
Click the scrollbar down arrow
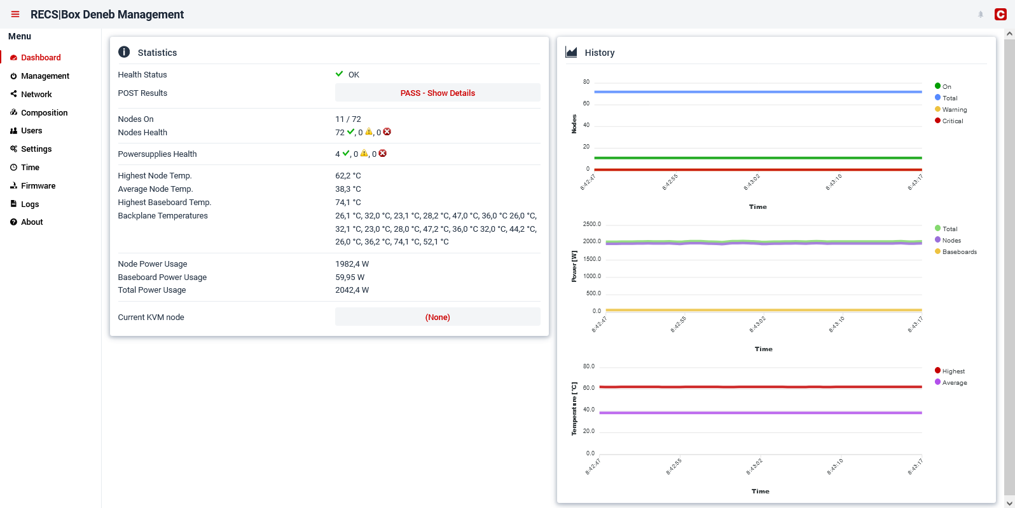[x=1009, y=503]
